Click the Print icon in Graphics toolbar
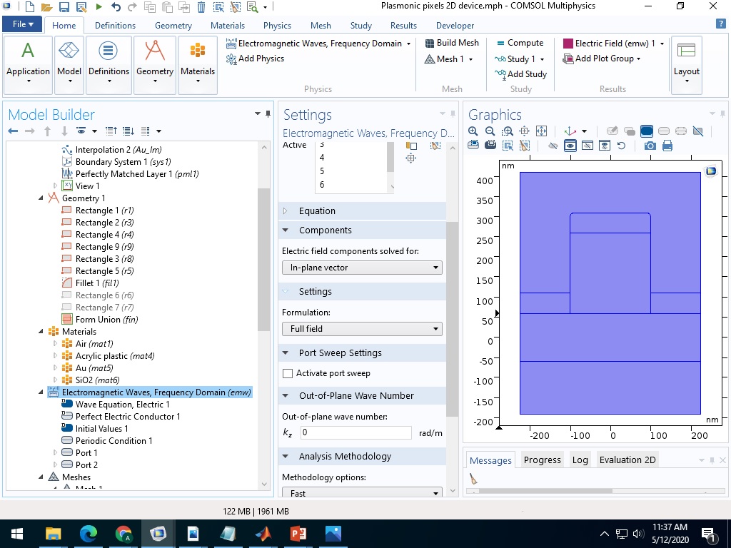Image resolution: width=731 pixels, height=548 pixels. coord(667,146)
